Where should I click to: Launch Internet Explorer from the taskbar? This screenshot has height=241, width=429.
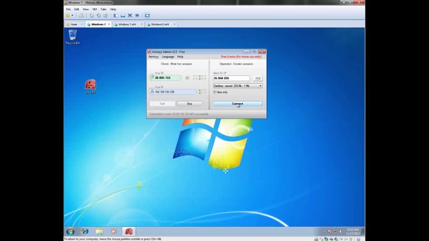pyautogui.click(x=85, y=231)
